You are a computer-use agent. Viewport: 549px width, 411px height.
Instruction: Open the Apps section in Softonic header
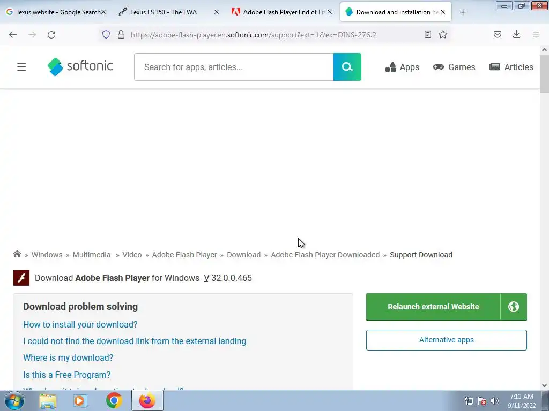(402, 67)
